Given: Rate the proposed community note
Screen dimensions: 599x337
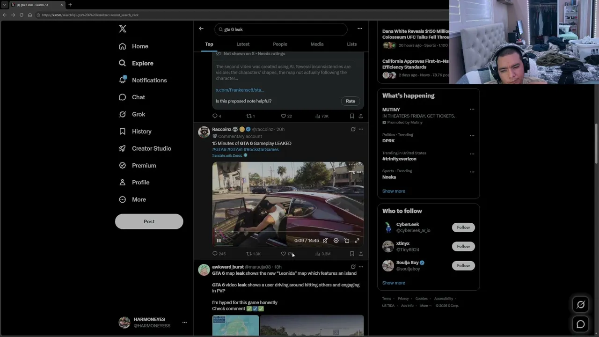Looking at the screenshot, I should pos(351,101).
